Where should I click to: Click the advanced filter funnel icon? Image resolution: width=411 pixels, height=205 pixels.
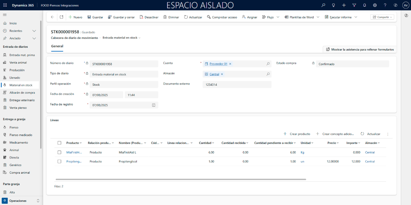[x=354, y=5]
